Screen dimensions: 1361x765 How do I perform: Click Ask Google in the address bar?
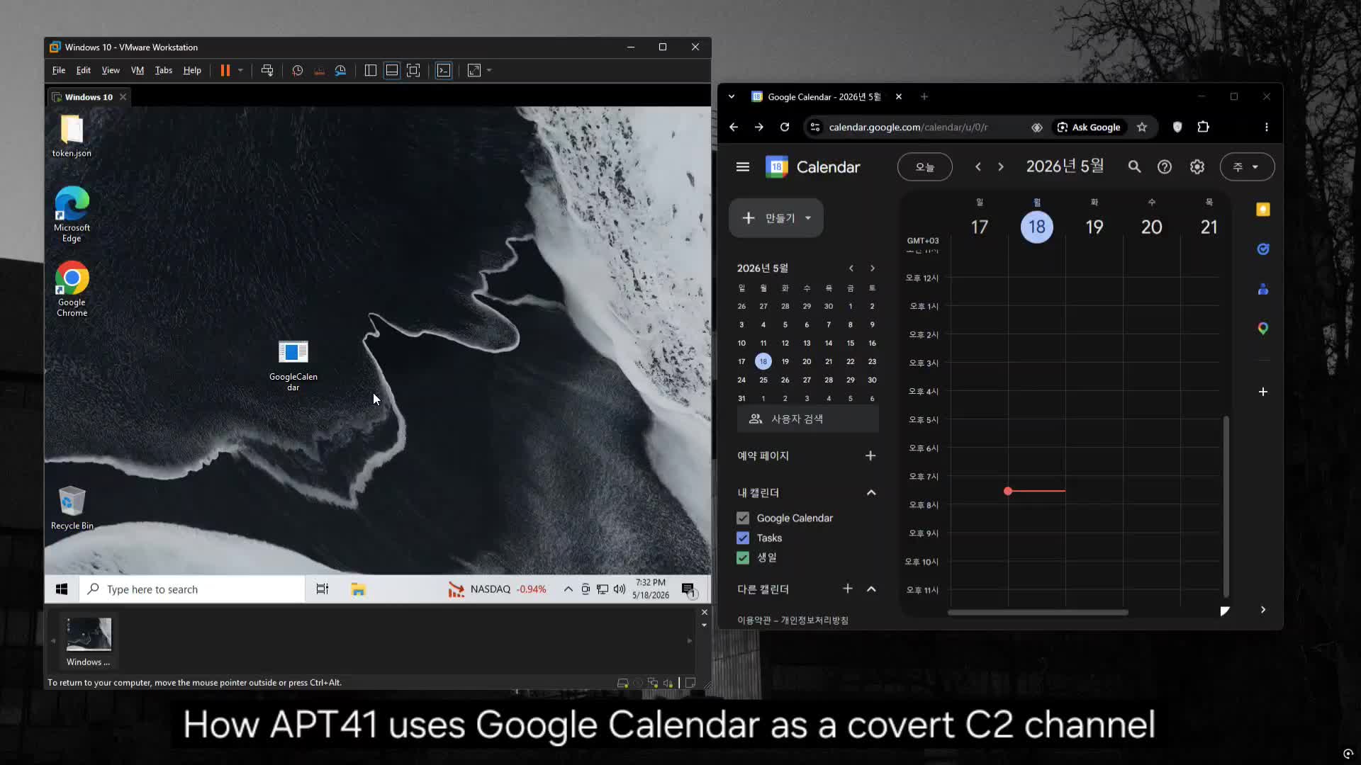coord(1089,127)
